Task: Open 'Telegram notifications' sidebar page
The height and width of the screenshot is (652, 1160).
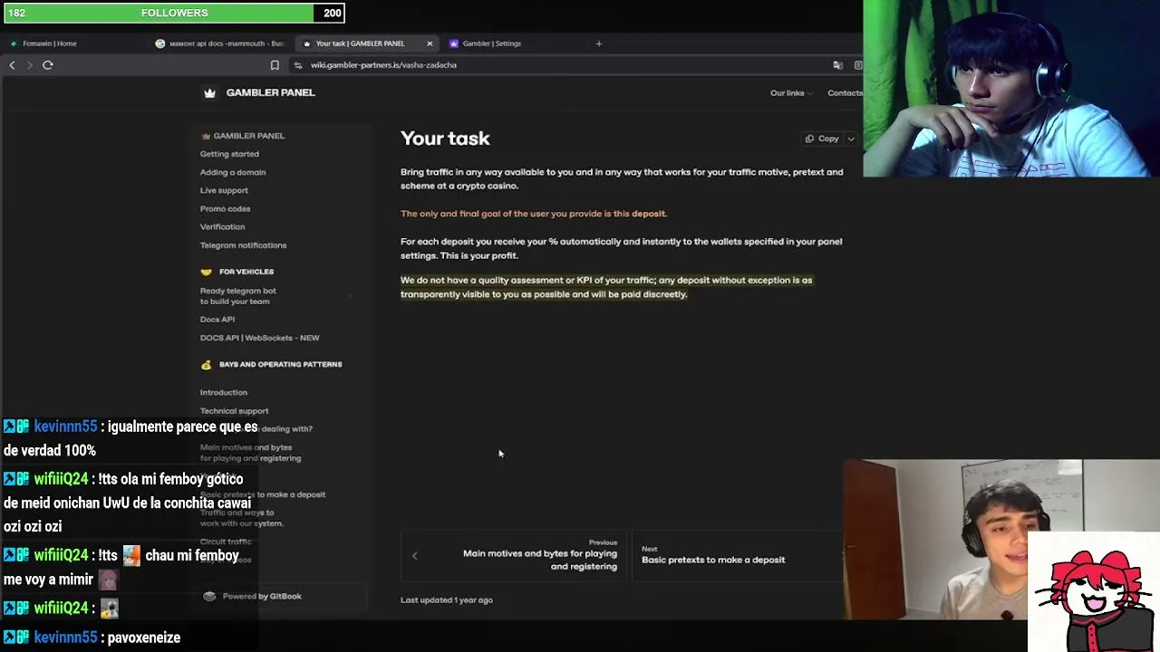Action: click(x=243, y=245)
